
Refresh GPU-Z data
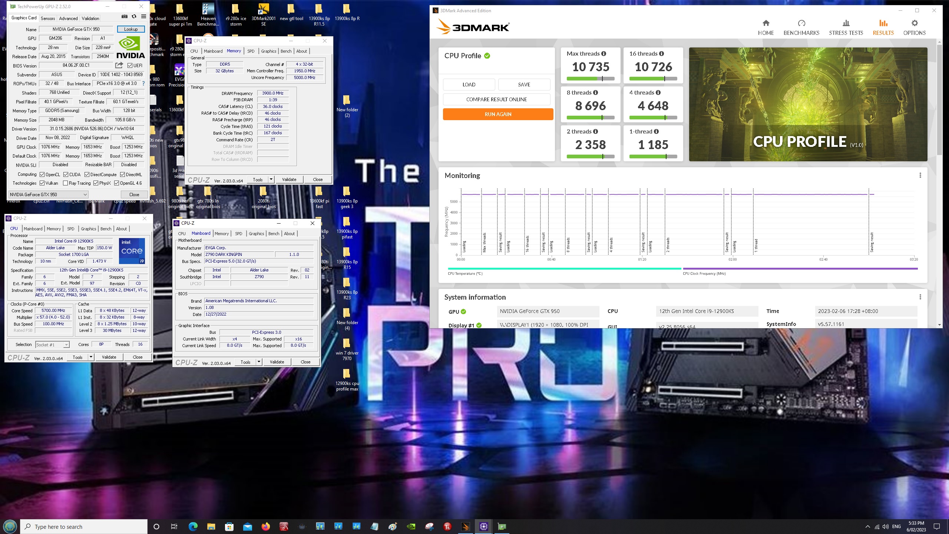click(134, 17)
